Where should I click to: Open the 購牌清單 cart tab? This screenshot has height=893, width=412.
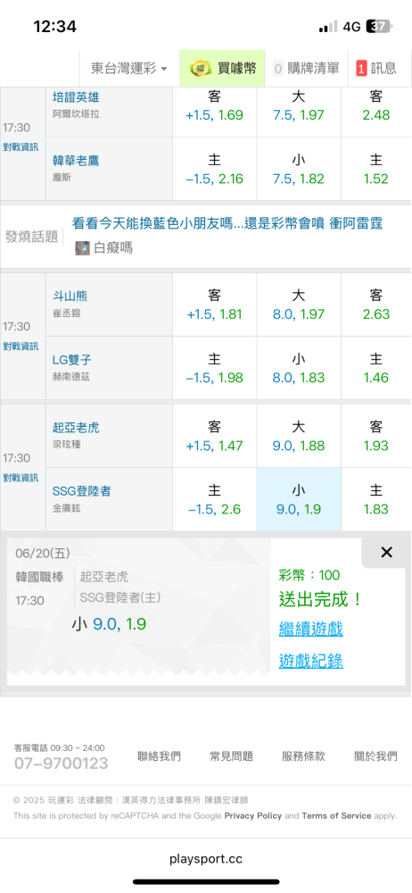point(306,69)
